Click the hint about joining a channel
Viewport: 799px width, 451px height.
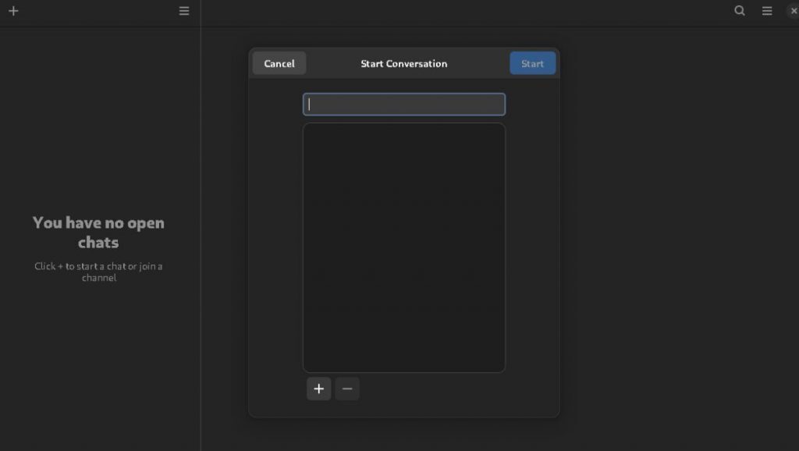(98, 272)
